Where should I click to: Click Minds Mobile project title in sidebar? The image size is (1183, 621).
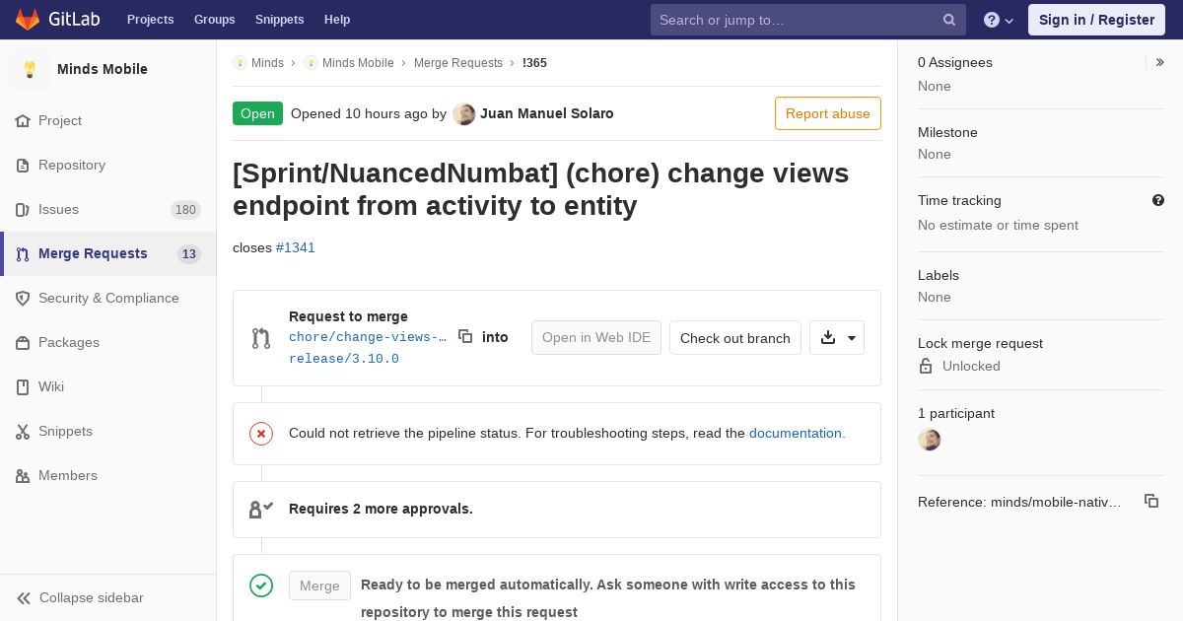(103, 69)
